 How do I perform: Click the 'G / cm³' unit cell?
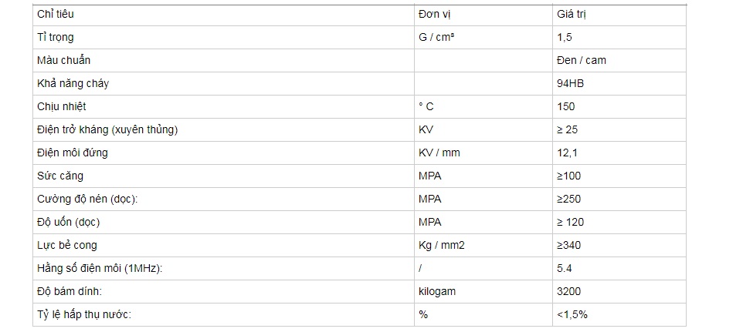click(436, 37)
